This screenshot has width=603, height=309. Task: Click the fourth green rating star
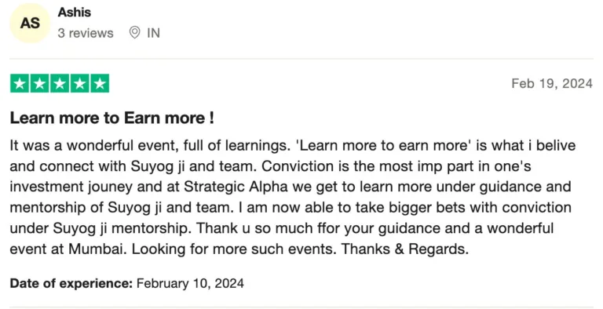point(79,83)
